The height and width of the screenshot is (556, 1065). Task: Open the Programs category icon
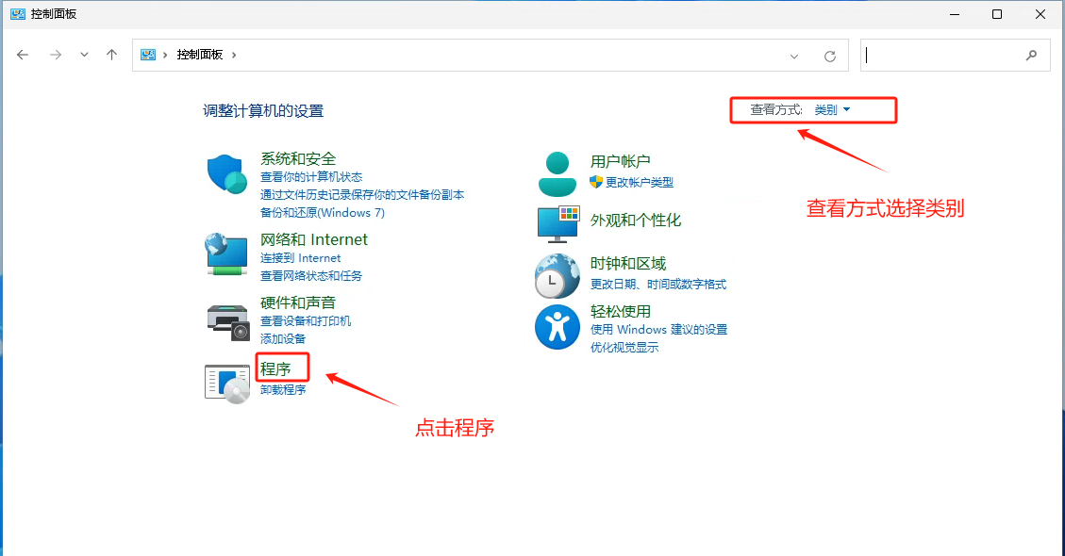226,382
